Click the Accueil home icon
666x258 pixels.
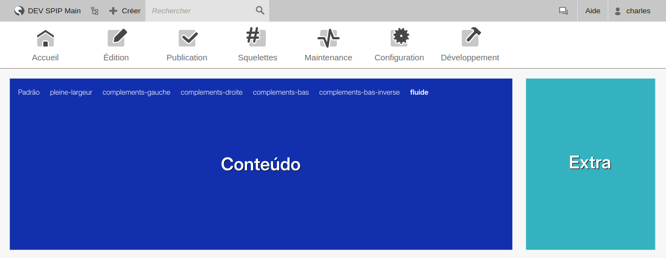(x=45, y=39)
